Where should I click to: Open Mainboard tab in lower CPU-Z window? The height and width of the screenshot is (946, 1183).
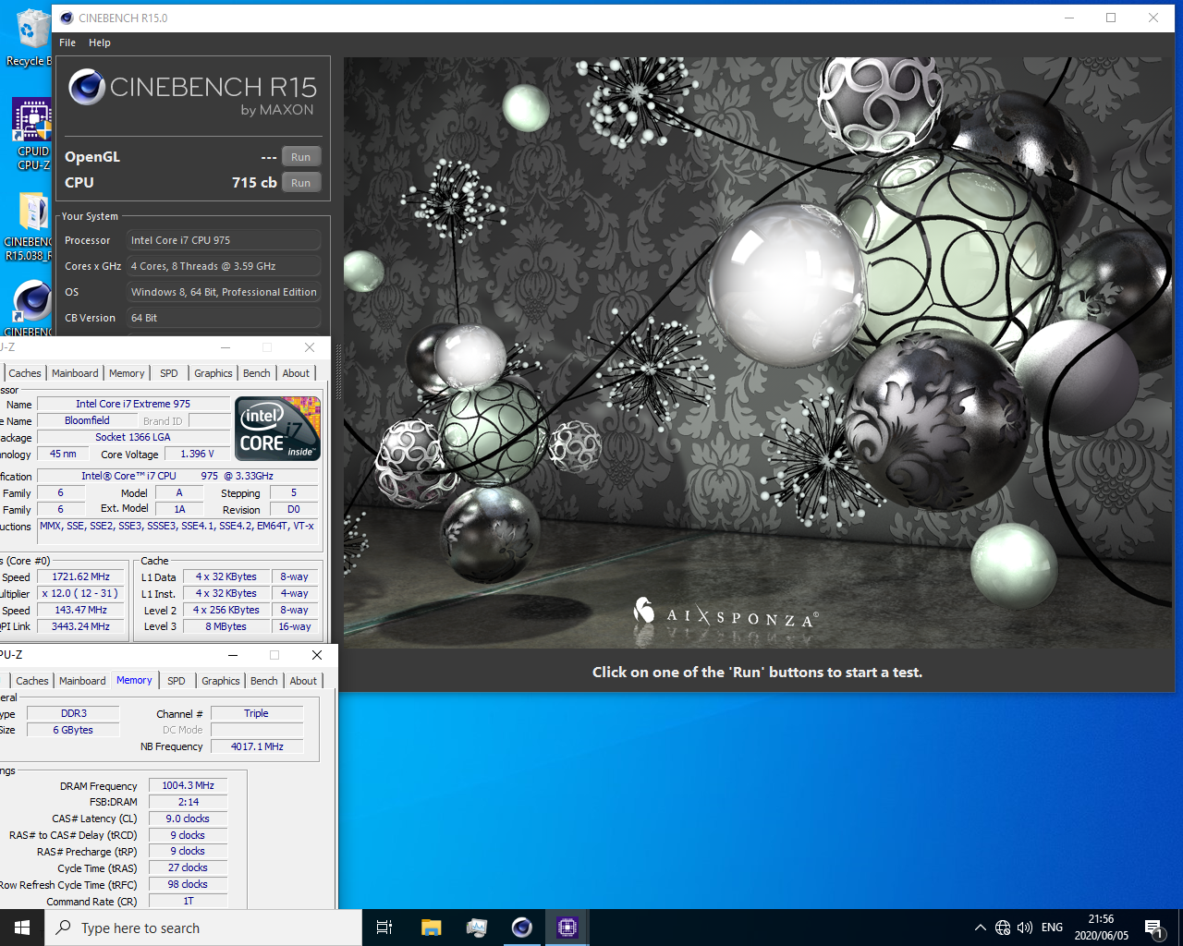point(82,681)
